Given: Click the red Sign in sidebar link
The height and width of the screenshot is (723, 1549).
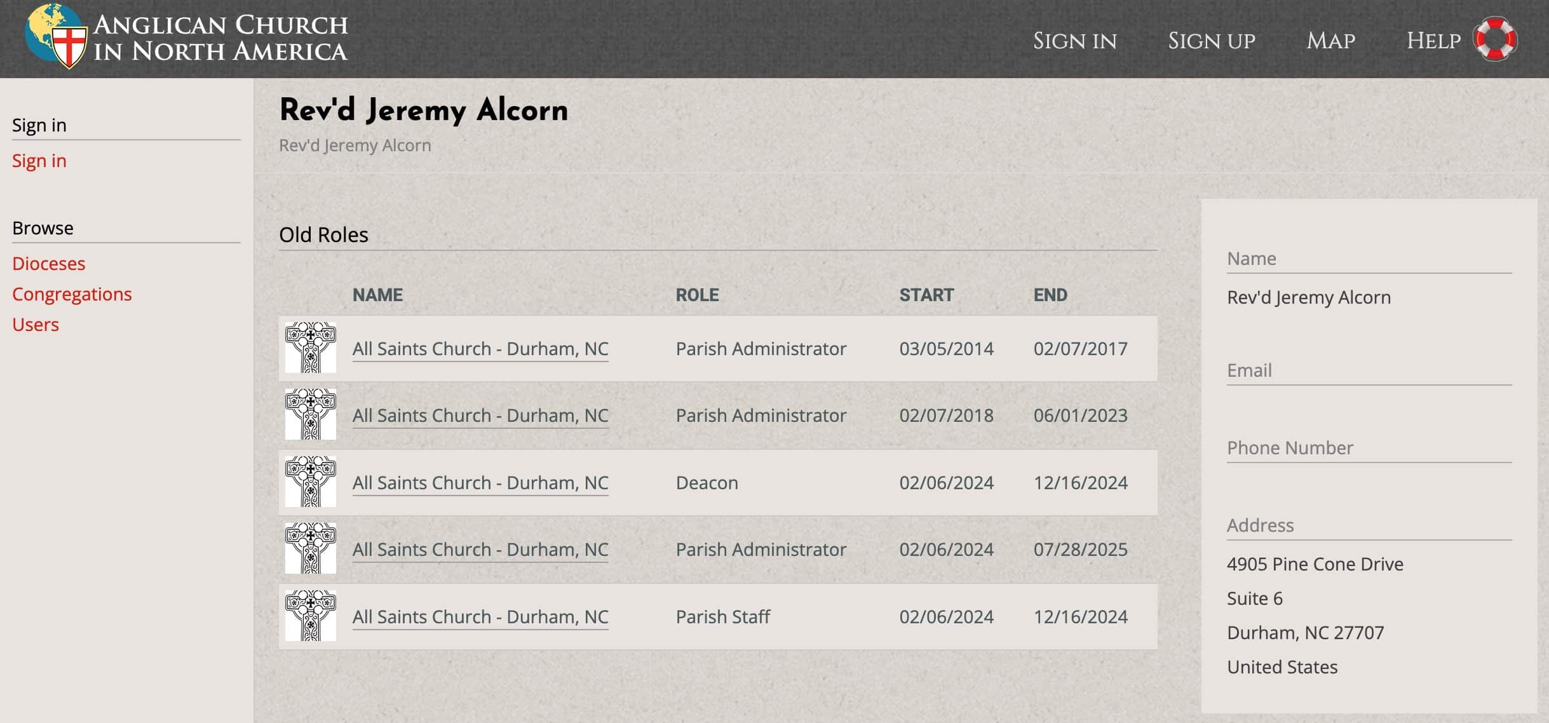Looking at the screenshot, I should click(x=39, y=161).
